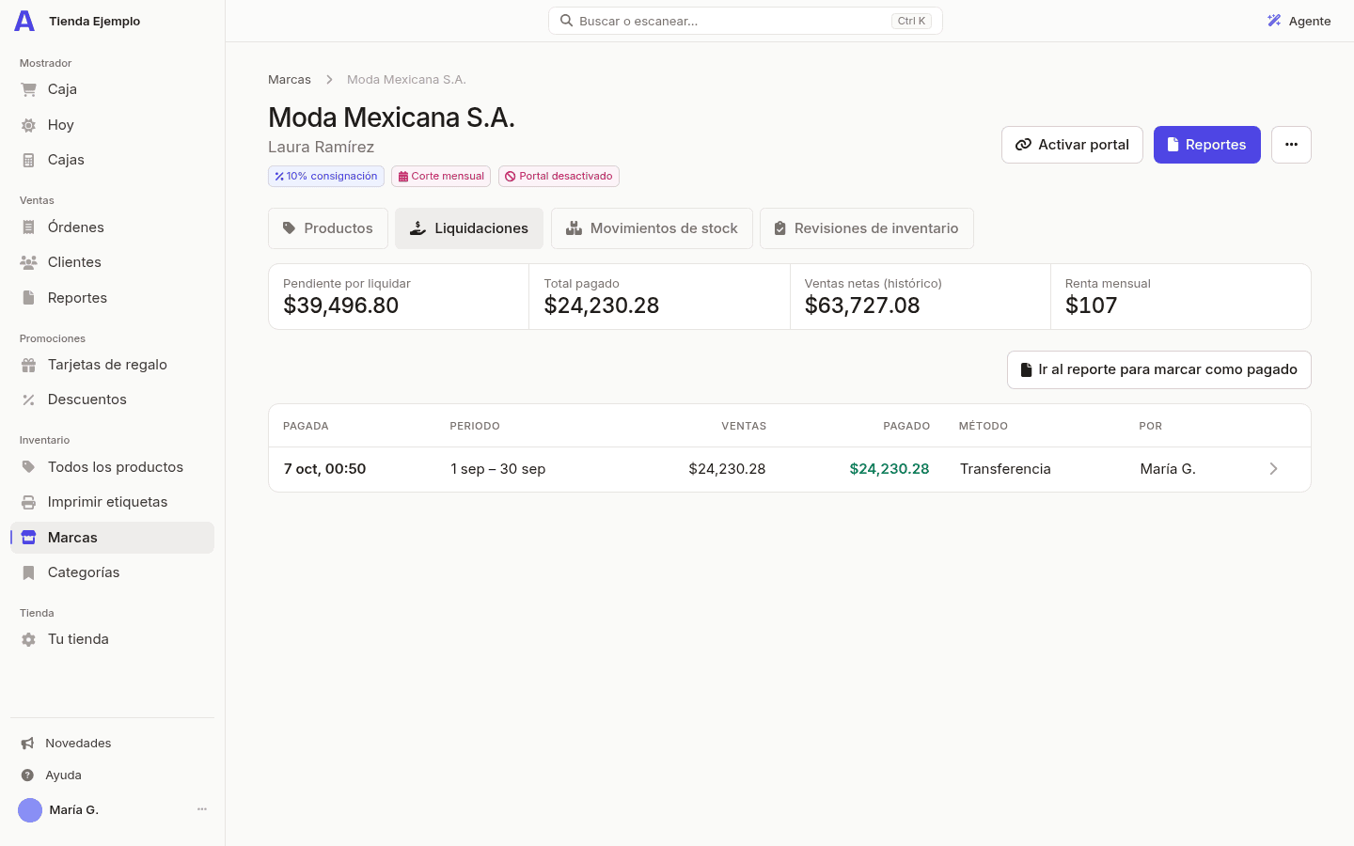Go back via Marcas breadcrumb

(x=290, y=80)
